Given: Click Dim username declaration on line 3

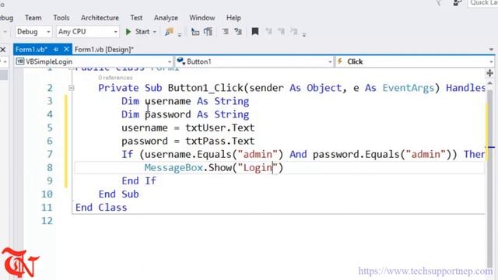Looking at the screenshot, I should tap(185, 101).
